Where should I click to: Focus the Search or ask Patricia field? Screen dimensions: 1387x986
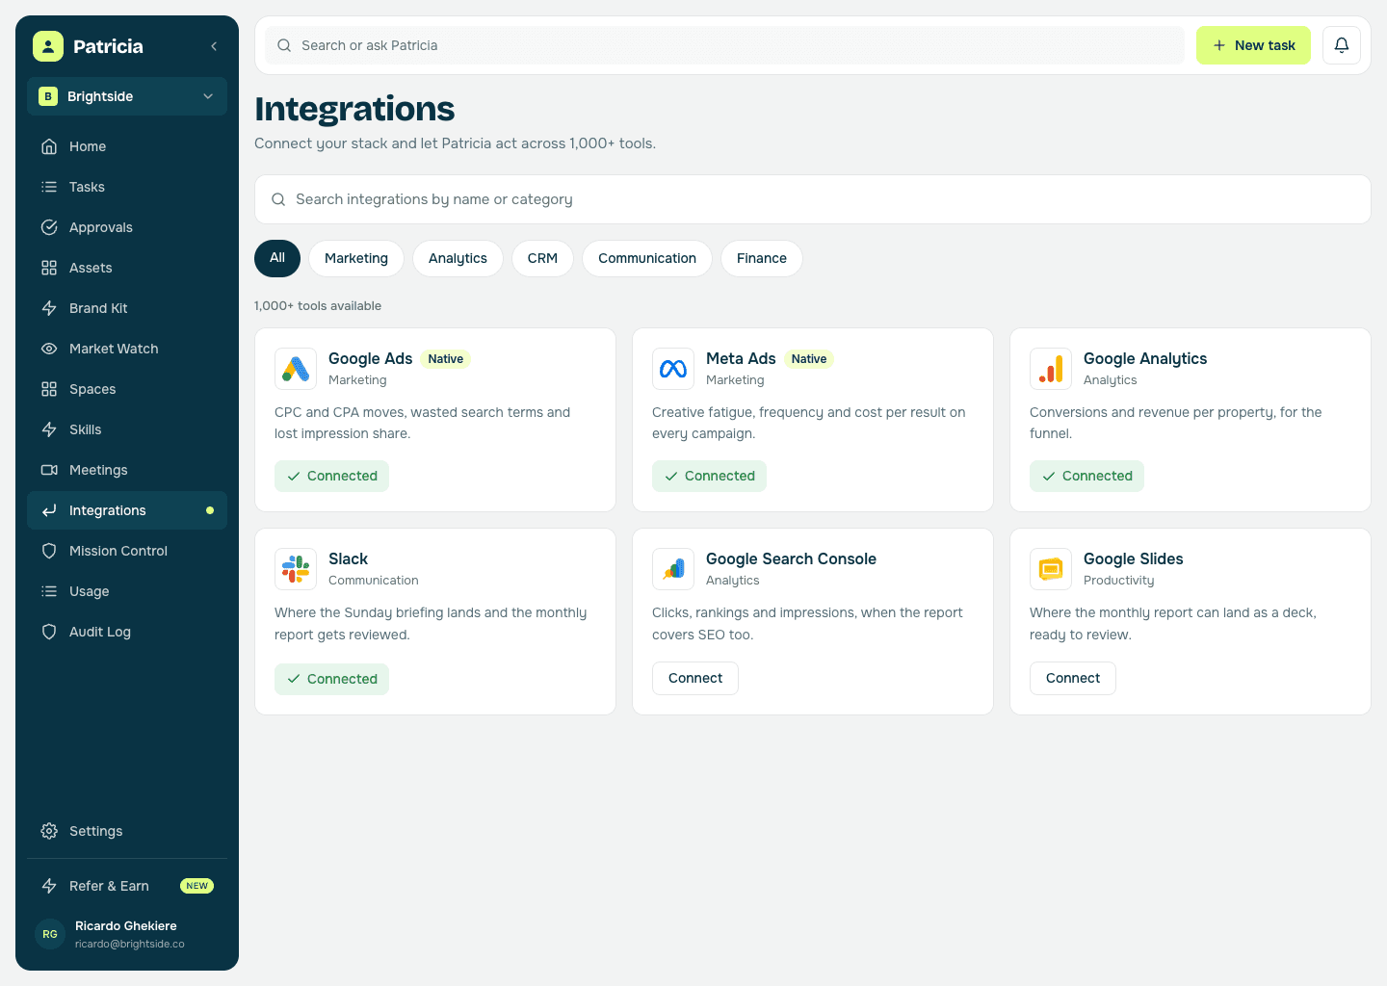(x=724, y=45)
